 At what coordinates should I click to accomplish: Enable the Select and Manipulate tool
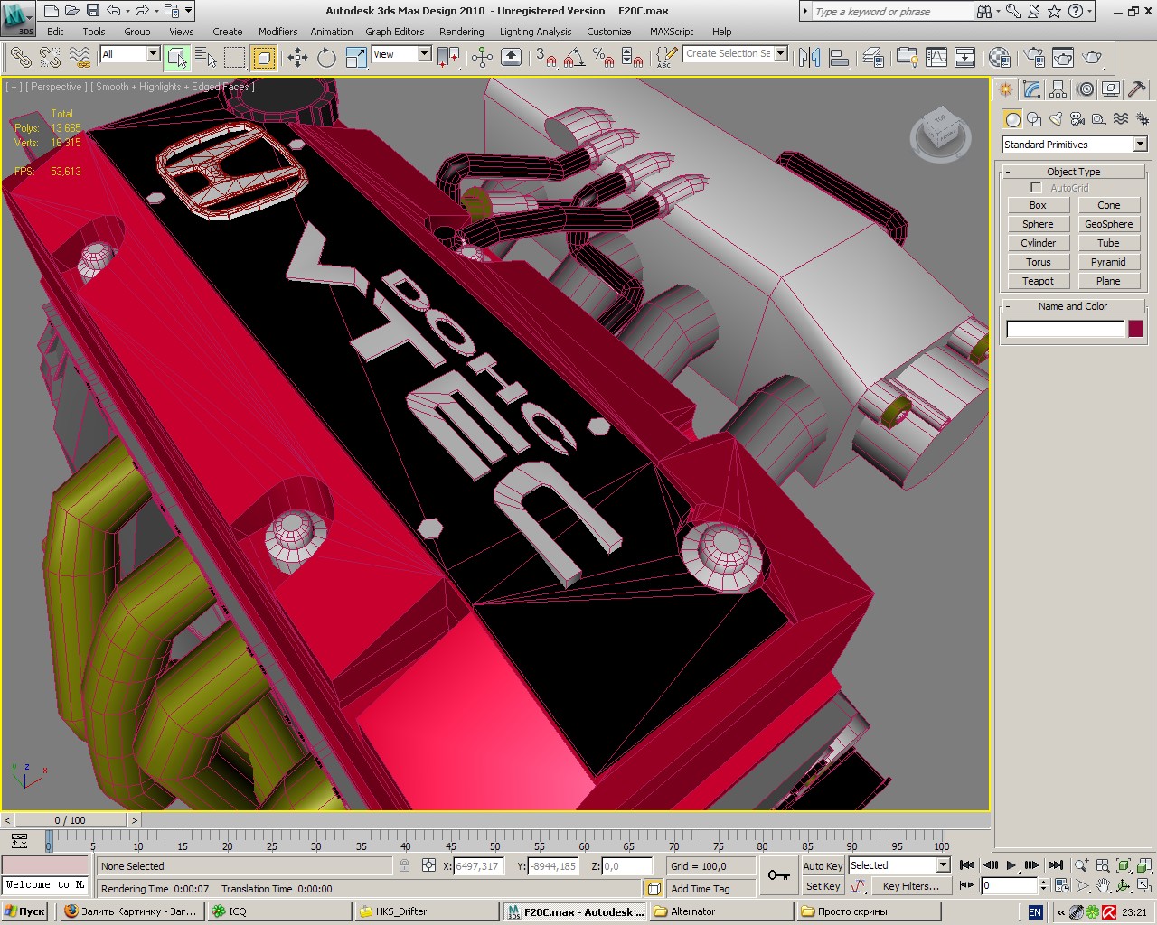(482, 58)
